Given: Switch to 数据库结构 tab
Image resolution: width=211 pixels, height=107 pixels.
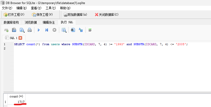Looking at the screenshot, I should [x=11, y=22].
